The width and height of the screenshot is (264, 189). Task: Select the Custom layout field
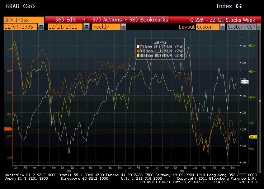(208, 27)
